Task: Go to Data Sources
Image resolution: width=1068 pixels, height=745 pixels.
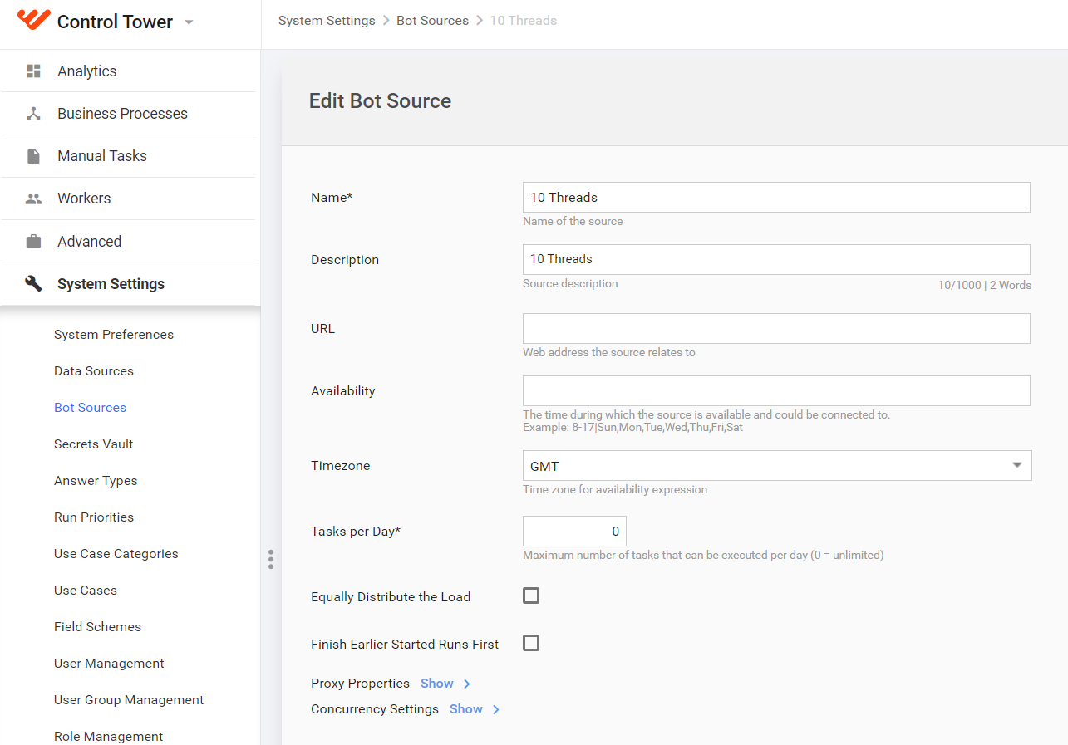Action: (x=94, y=371)
